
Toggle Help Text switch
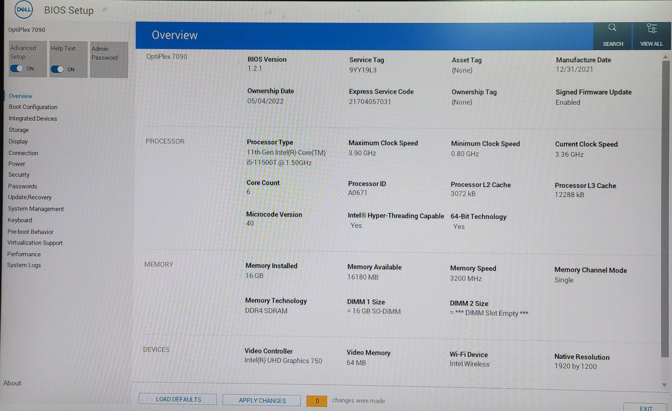click(57, 69)
